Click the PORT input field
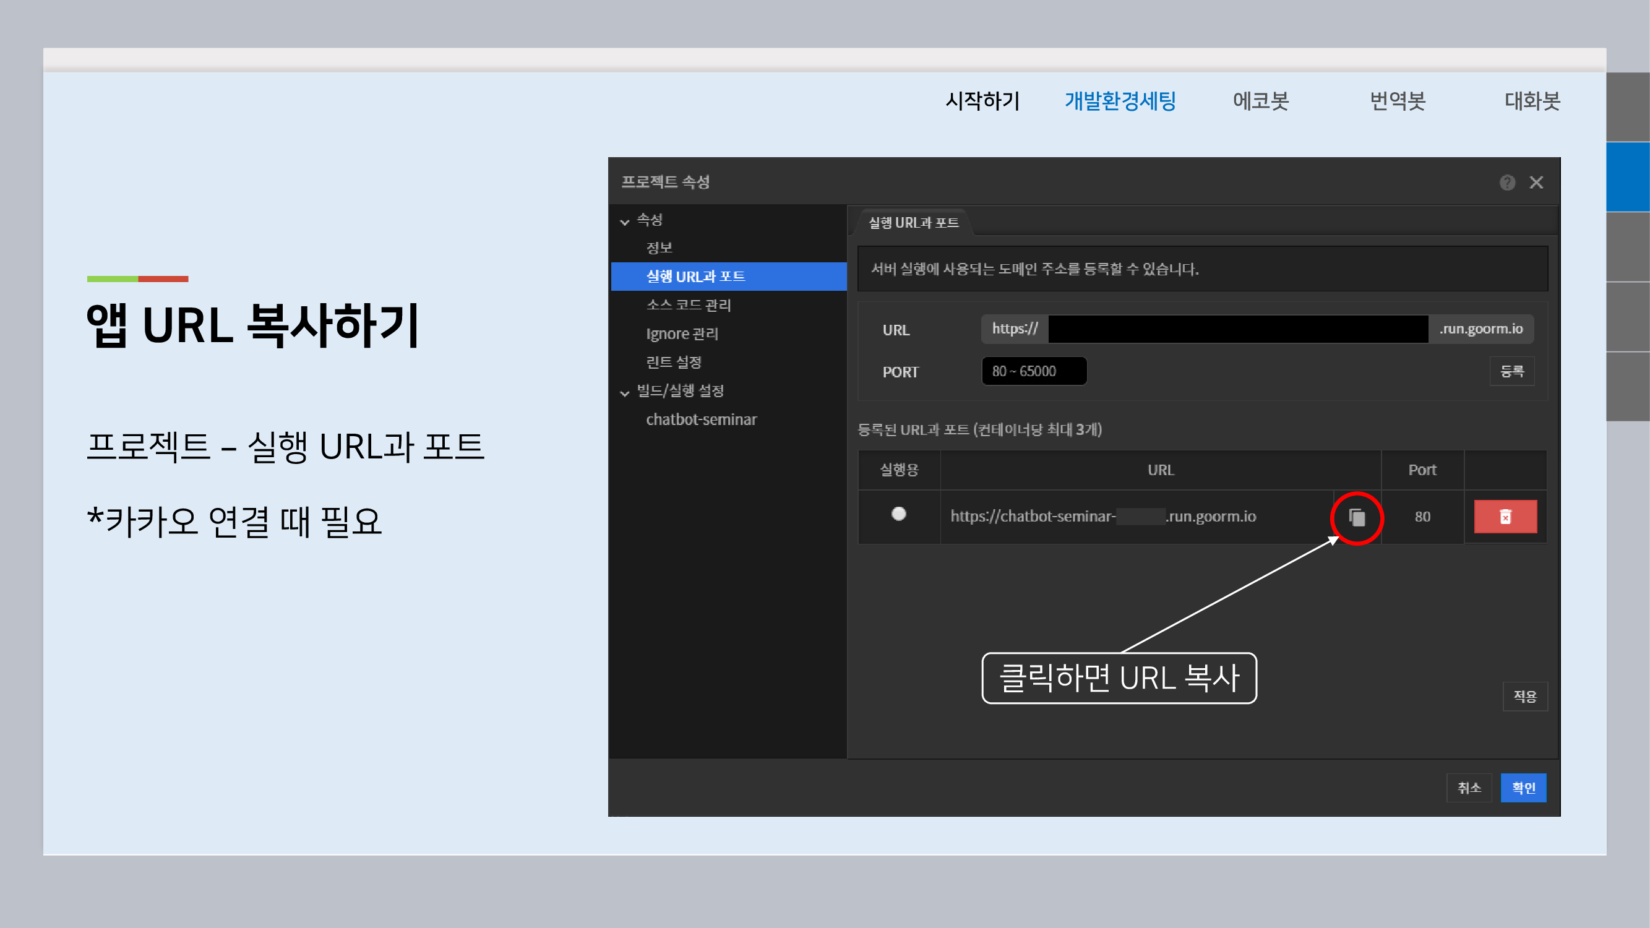 point(1034,371)
